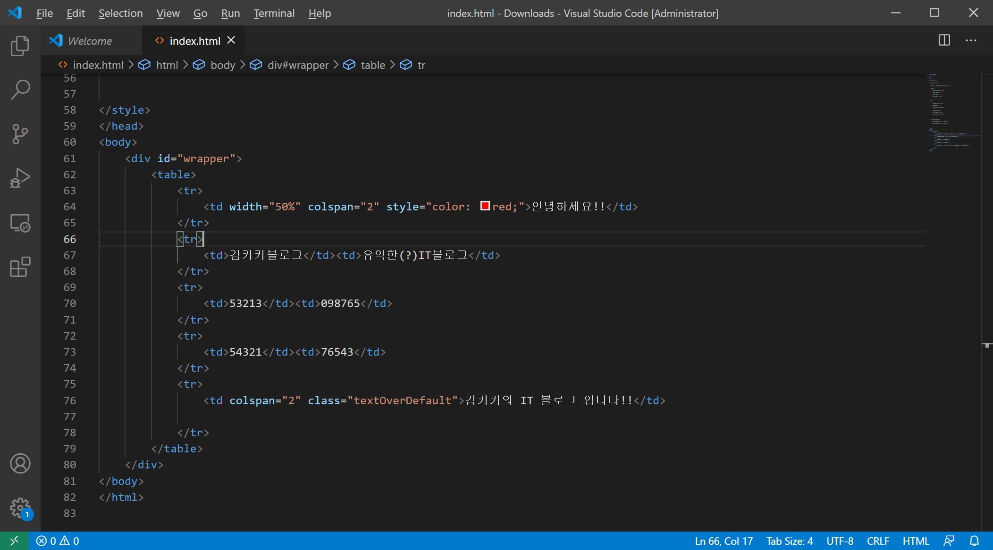The image size is (993, 550).
Task: Change CRLF end of line sequence
Action: [x=877, y=541]
